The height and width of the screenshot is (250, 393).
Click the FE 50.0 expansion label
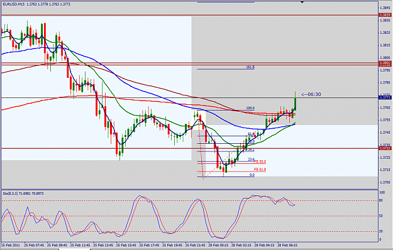pyautogui.click(x=260, y=161)
